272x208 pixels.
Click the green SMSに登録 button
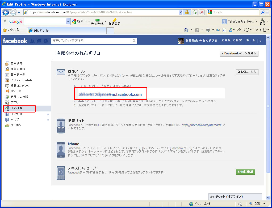pos(245,172)
